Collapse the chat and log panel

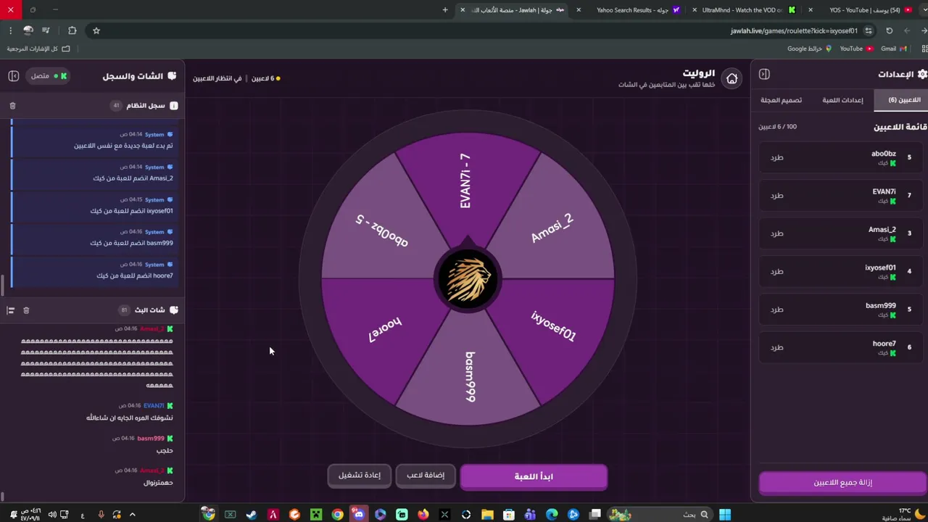13,75
